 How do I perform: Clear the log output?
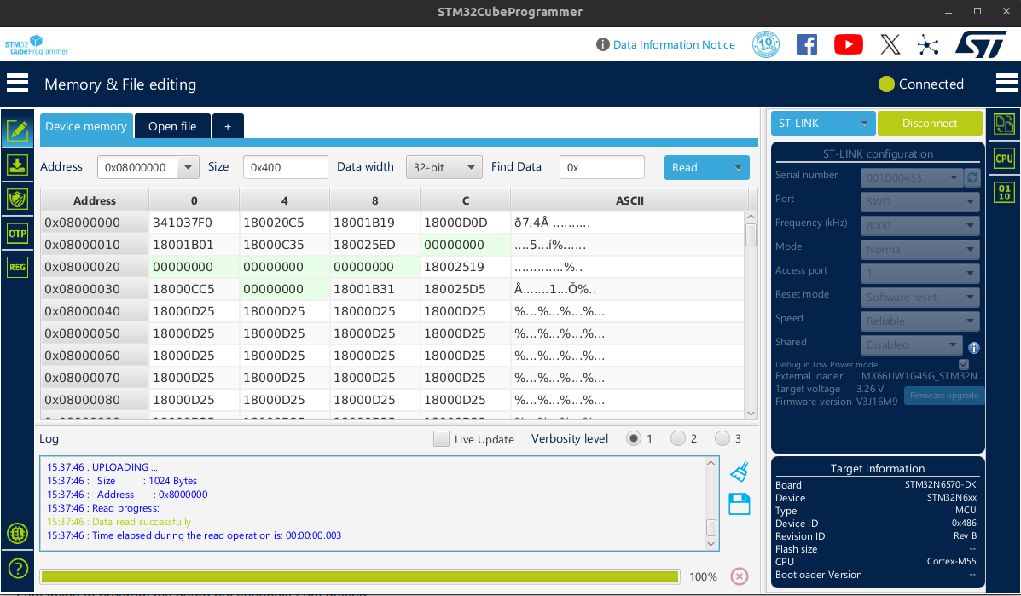point(739,471)
